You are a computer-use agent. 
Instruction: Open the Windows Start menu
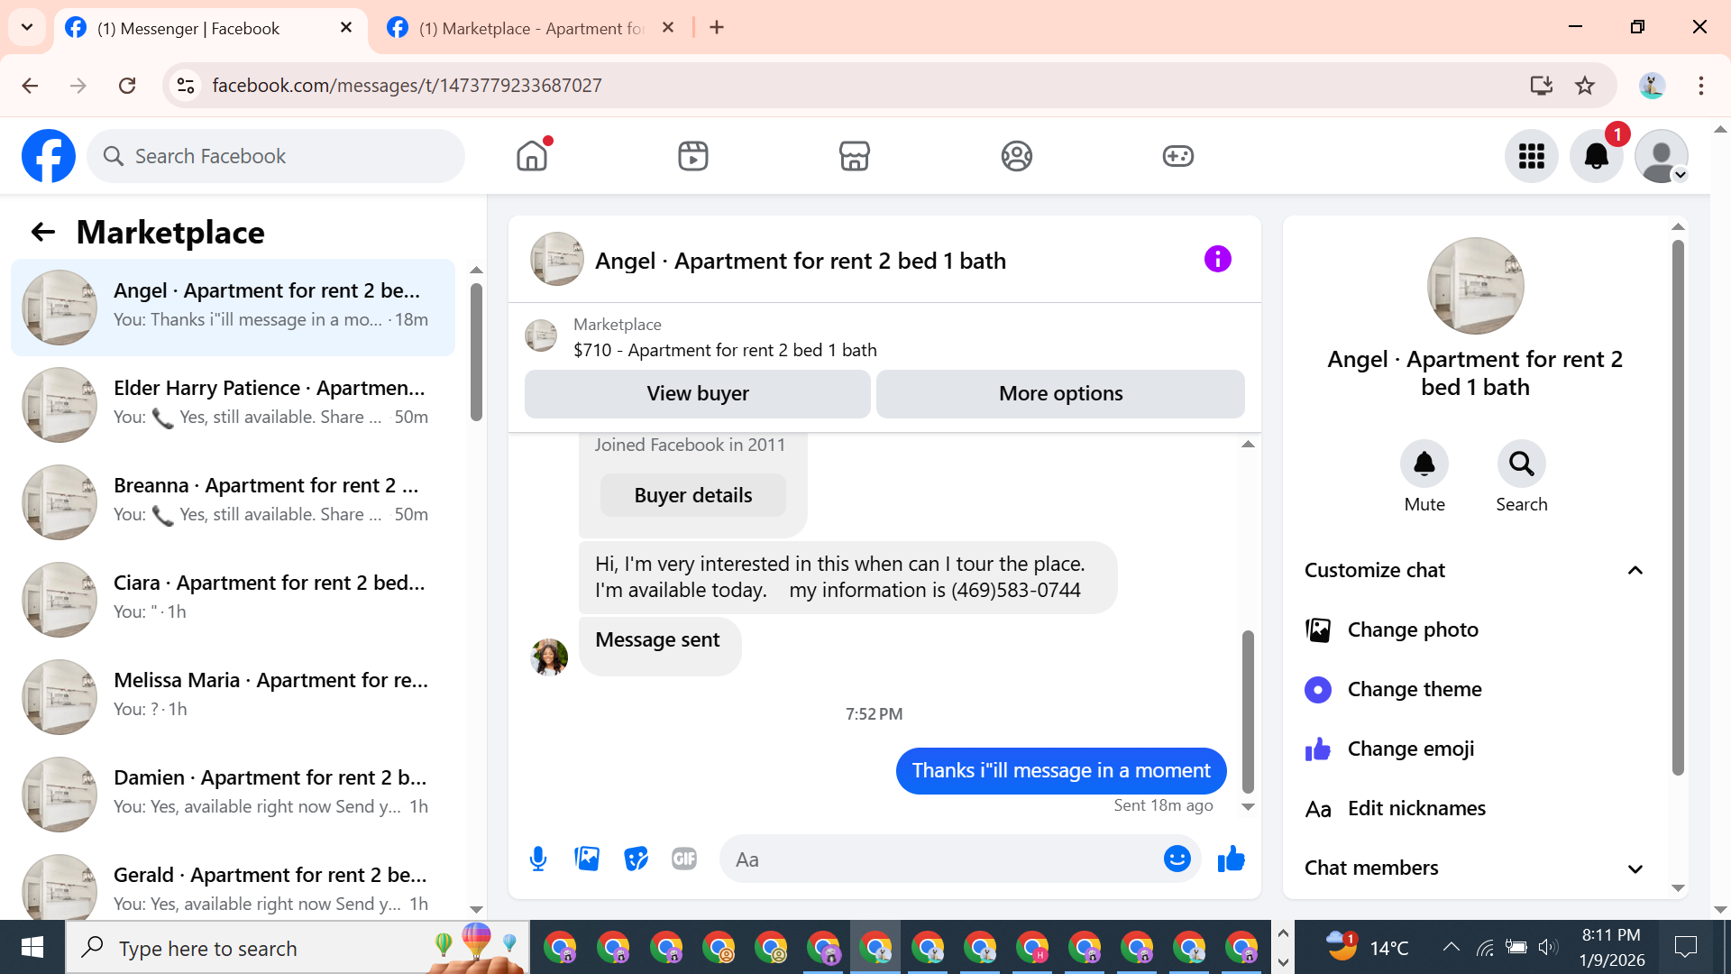tap(32, 948)
